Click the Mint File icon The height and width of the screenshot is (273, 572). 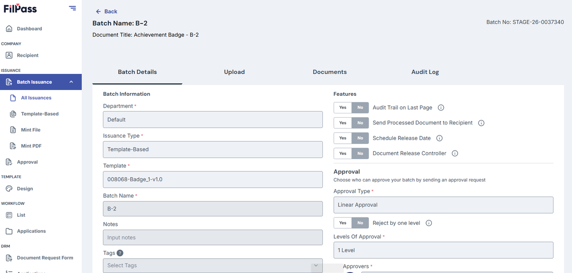click(x=13, y=130)
